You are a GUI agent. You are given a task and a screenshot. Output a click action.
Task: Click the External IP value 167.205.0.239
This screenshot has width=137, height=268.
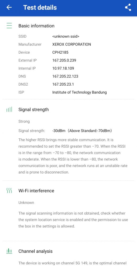(x=64, y=60)
